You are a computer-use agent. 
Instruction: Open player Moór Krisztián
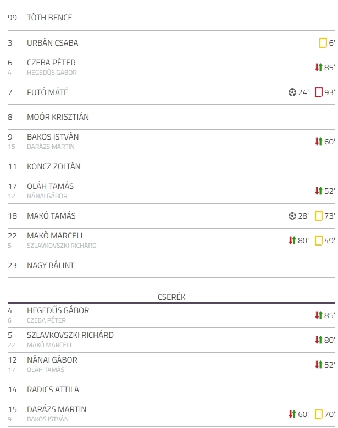pyautogui.click(x=58, y=117)
